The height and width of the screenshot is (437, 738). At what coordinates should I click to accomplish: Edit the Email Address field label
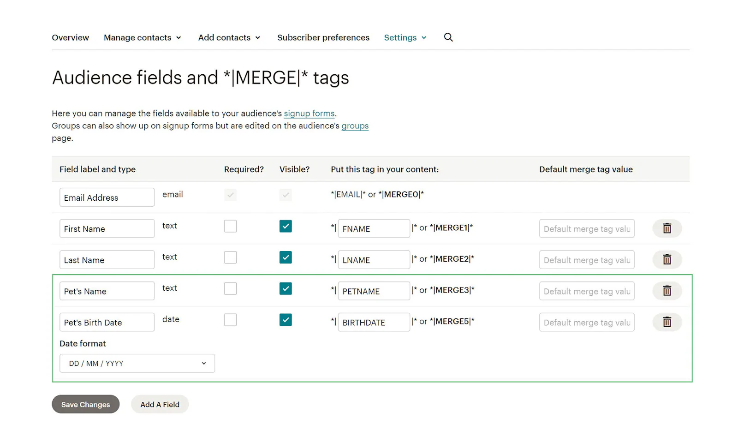pyautogui.click(x=107, y=197)
